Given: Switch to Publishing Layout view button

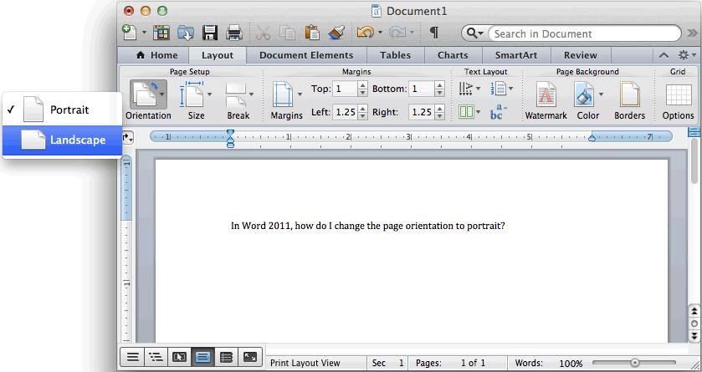Looking at the screenshot, I should point(179,357).
